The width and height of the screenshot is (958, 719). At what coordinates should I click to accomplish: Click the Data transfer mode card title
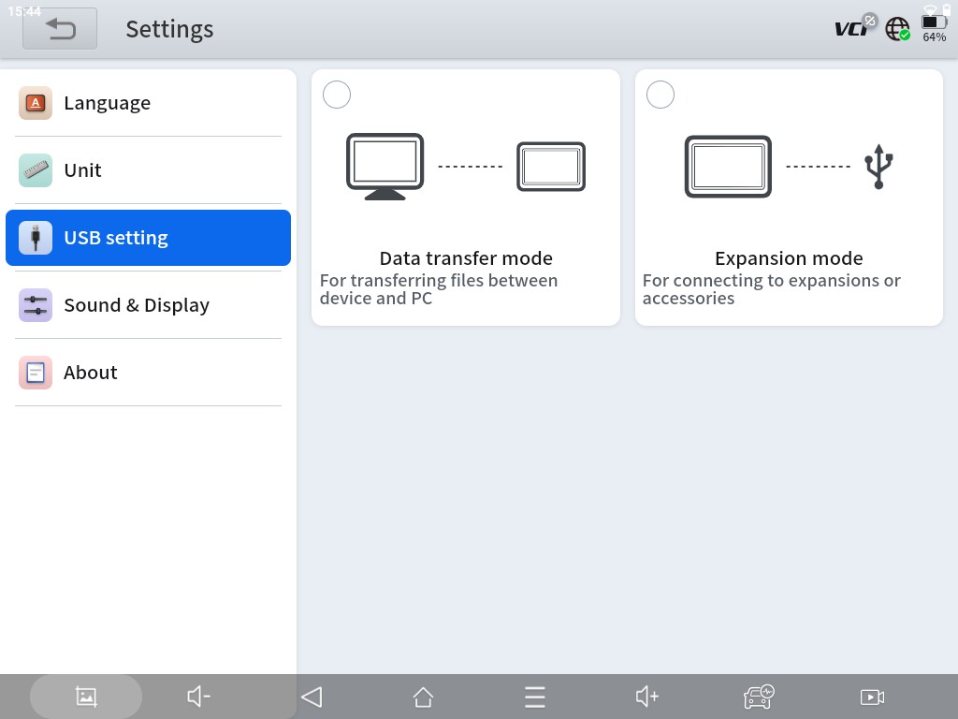pyautogui.click(x=466, y=258)
